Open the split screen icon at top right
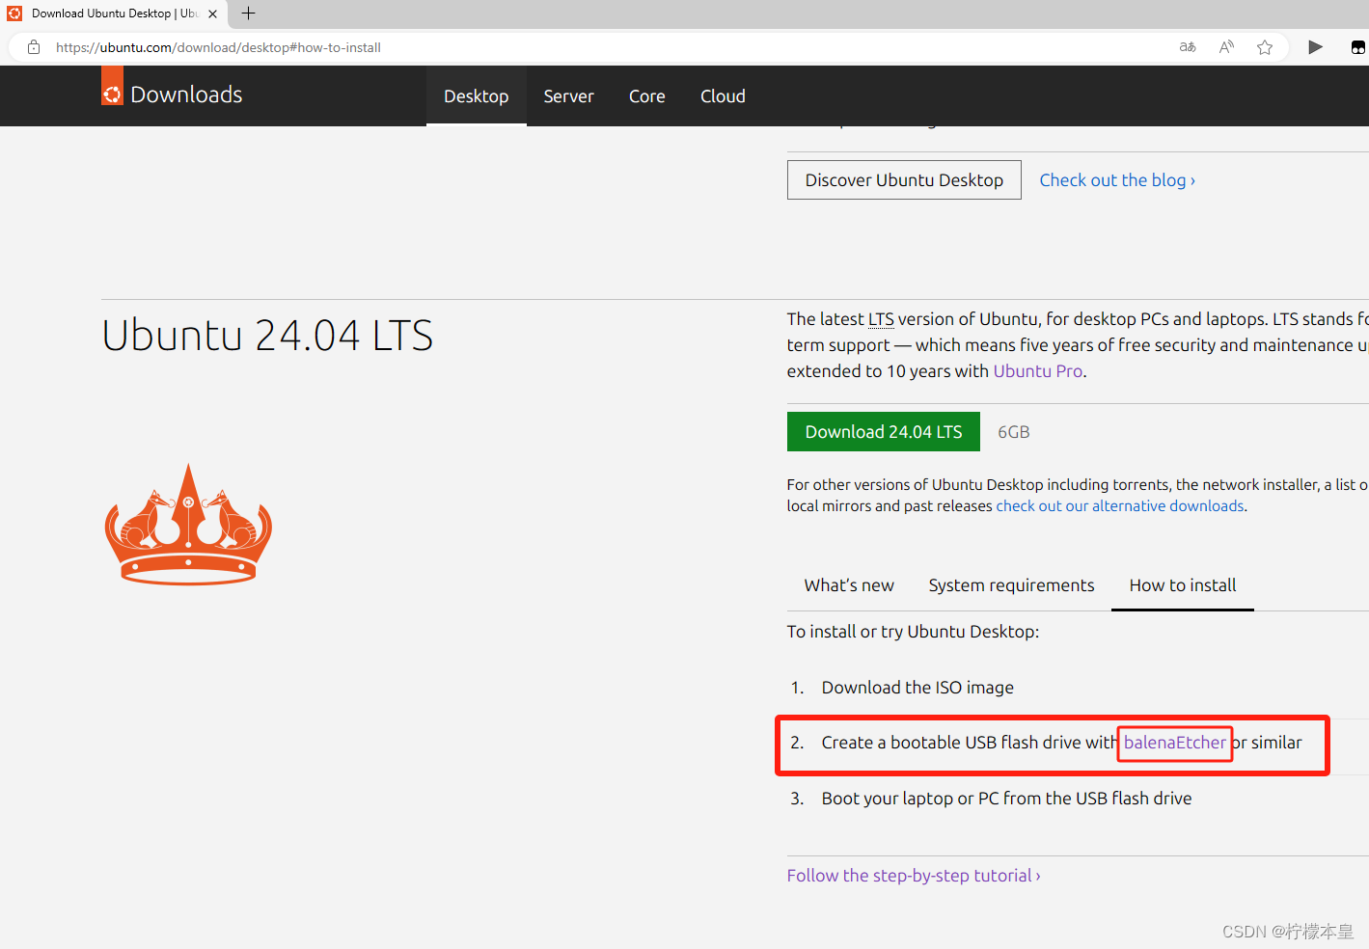The image size is (1369, 949). coord(1358,46)
